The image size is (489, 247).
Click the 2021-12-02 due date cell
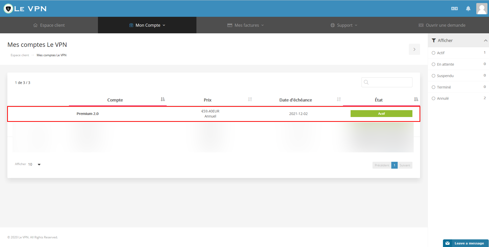tap(298, 114)
